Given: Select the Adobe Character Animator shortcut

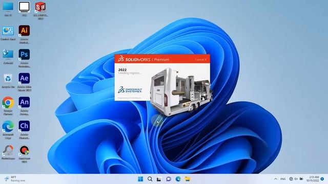Looking at the screenshot, I should [24, 130].
